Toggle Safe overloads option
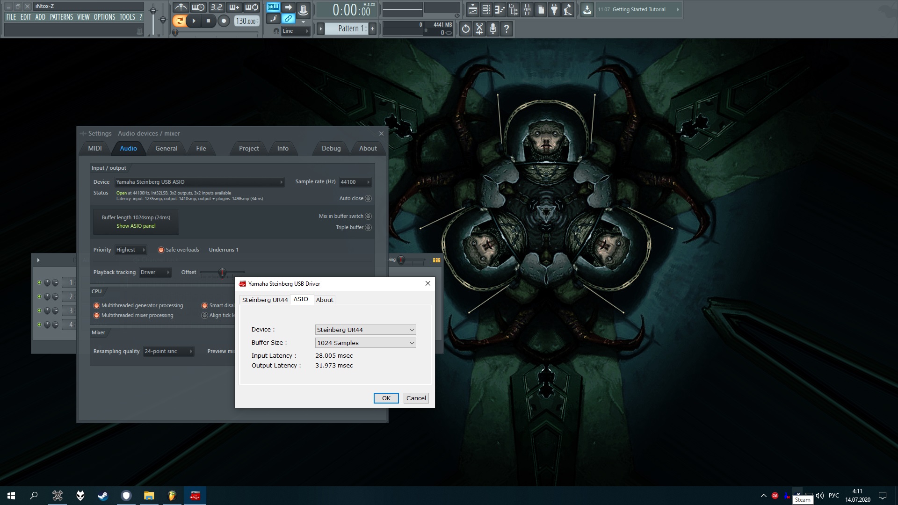This screenshot has width=898, height=505. tap(161, 250)
